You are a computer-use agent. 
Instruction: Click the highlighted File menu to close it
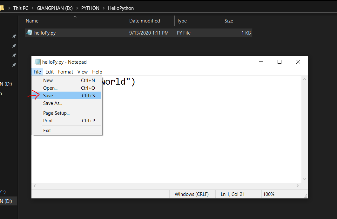tap(37, 72)
